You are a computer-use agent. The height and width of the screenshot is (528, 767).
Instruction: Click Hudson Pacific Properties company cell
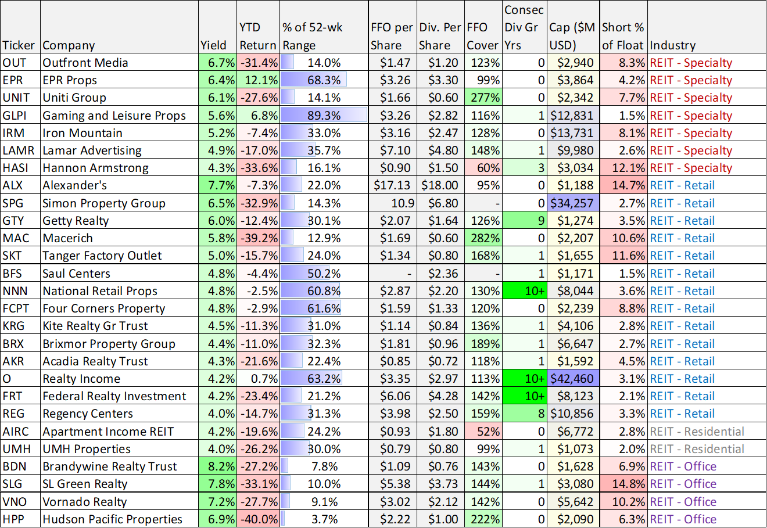[119, 519]
